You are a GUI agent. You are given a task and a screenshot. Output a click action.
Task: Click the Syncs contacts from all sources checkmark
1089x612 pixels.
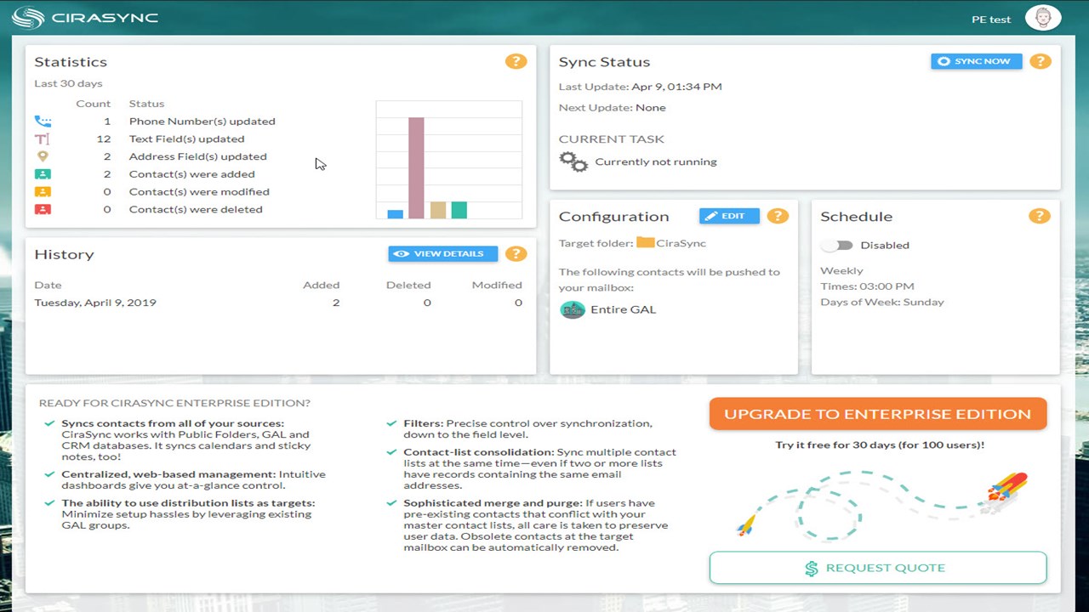(x=49, y=423)
